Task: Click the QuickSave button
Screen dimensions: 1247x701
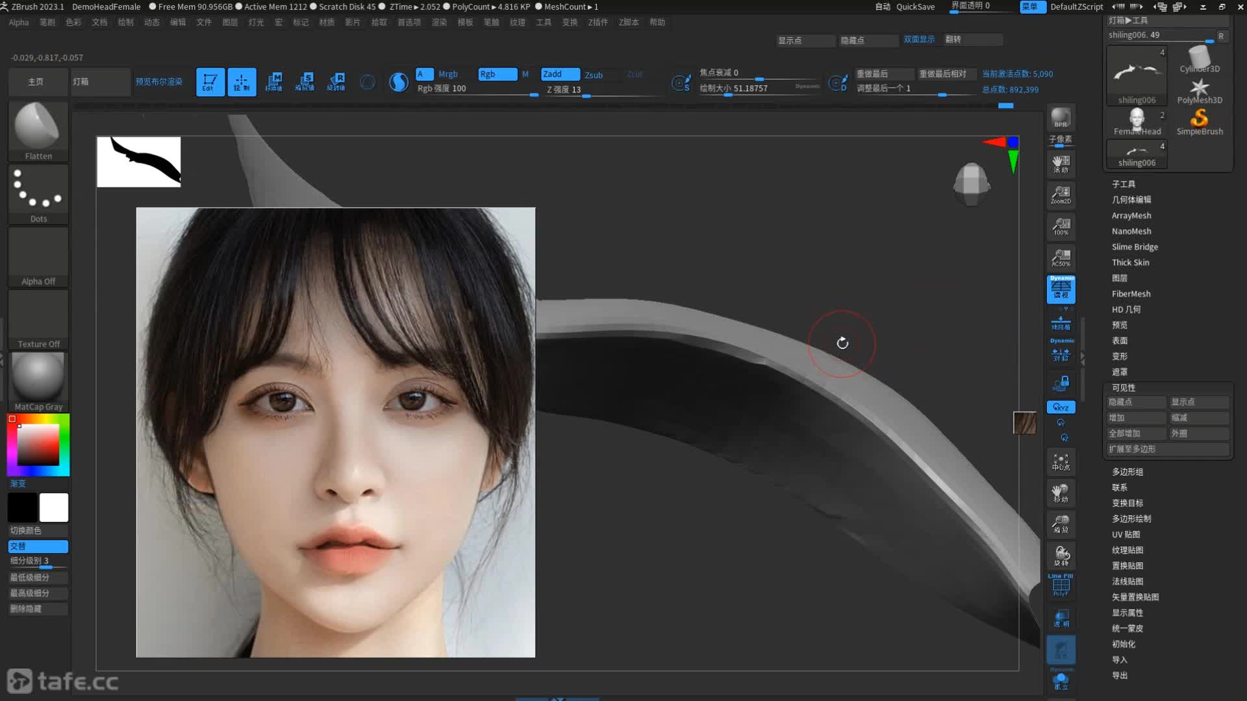Action: pyautogui.click(x=915, y=6)
